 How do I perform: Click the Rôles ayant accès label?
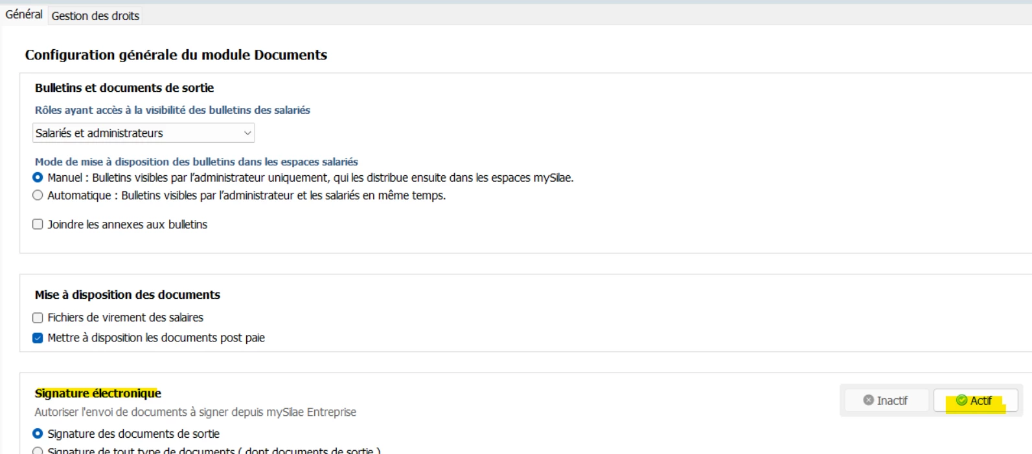172,110
